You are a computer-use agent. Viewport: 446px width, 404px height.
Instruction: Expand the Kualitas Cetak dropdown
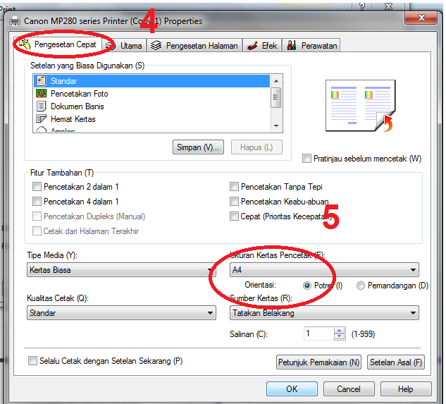coord(121,312)
